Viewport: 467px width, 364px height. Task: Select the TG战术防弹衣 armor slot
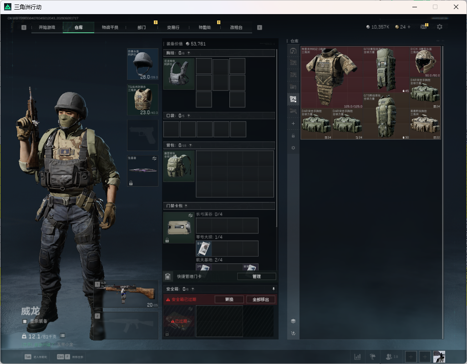[142, 100]
